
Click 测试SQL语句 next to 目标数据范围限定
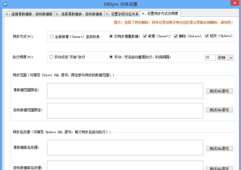(219, 110)
